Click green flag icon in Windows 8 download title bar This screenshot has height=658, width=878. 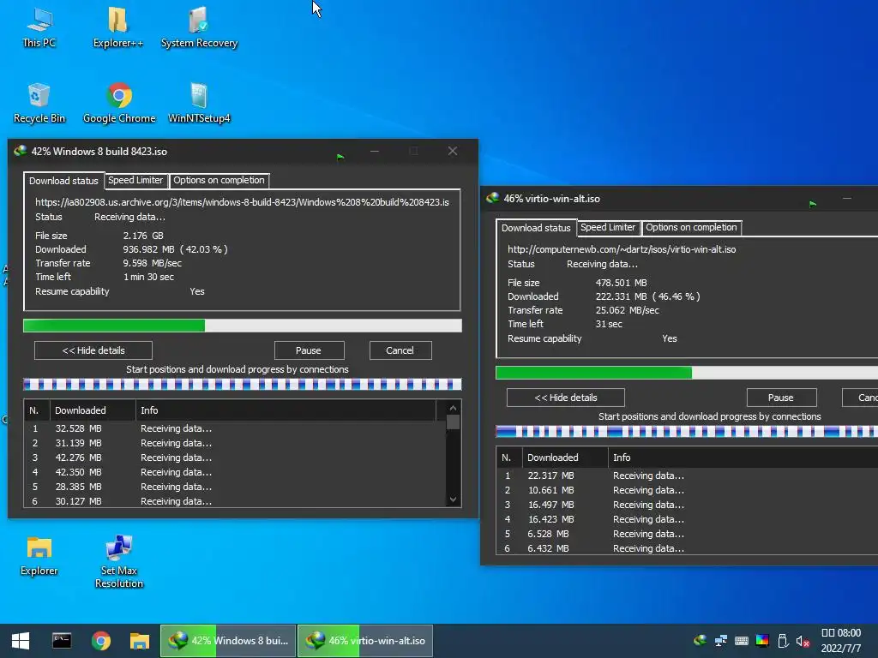pyautogui.click(x=340, y=157)
